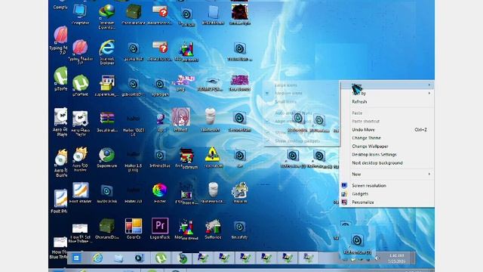Open the Adobe Premiere Pr desktop icon

[160, 228]
